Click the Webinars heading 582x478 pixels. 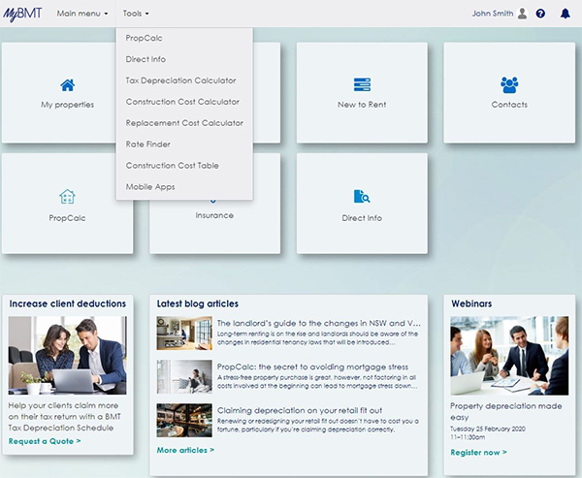(471, 303)
